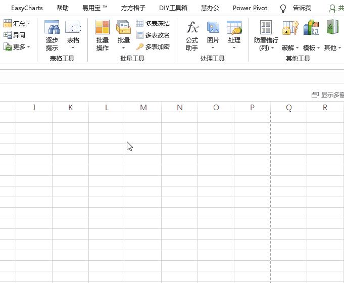Click the 其他 green books icon
This screenshot has width=344, height=283.
332,27
